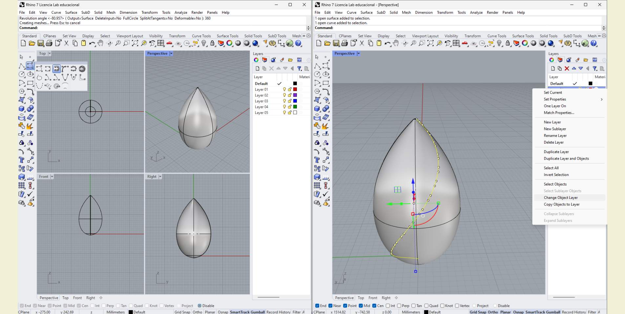The width and height of the screenshot is (625, 314).
Task: Click lightbulb Hide icon in left window toolbar
Action: 204,43
